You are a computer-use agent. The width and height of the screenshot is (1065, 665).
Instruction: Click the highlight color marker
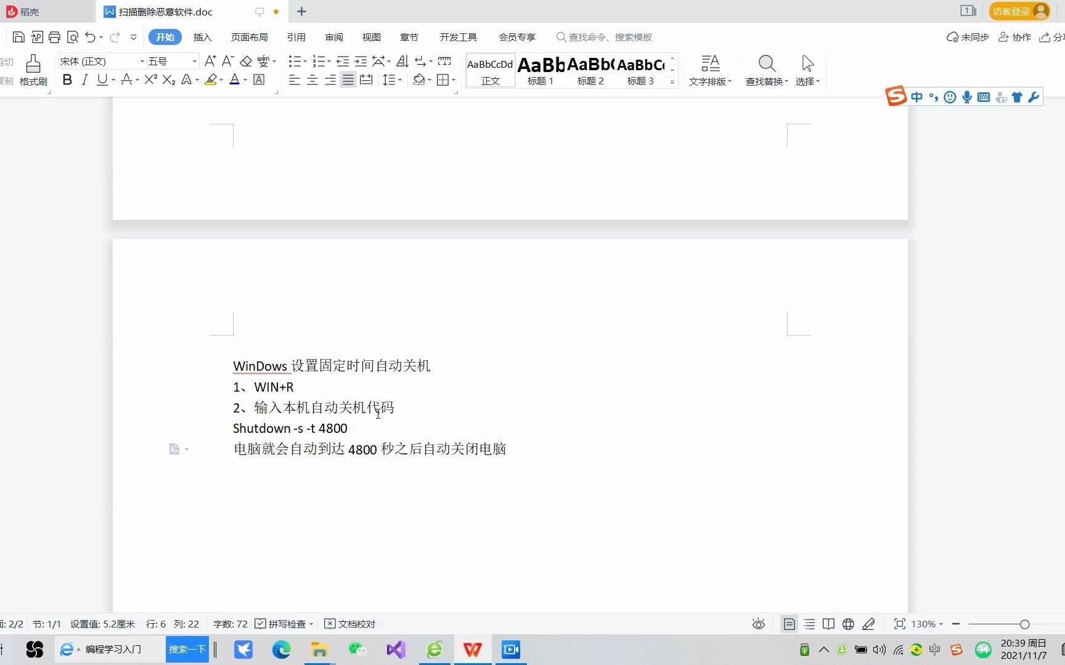pyautogui.click(x=211, y=79)
